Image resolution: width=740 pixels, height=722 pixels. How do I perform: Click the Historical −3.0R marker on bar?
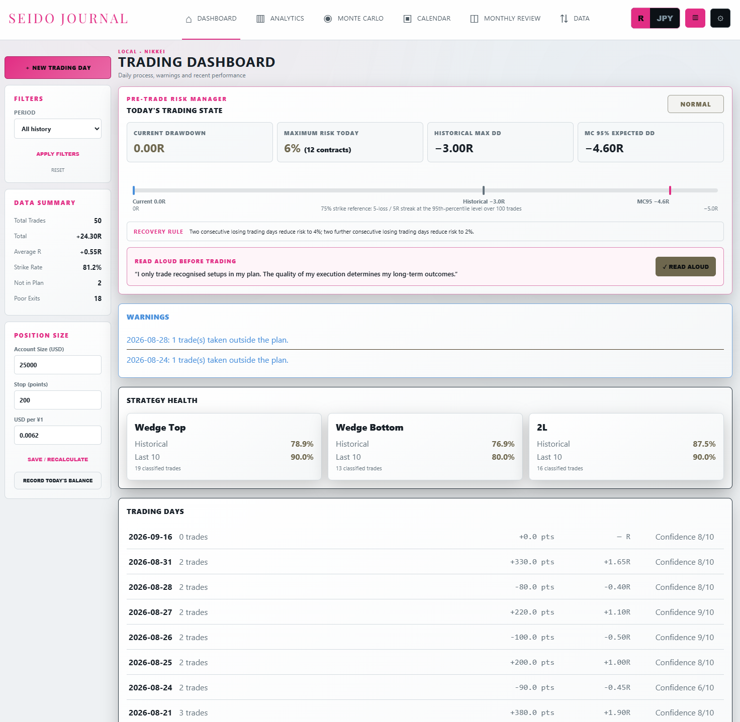coord(484,190)
